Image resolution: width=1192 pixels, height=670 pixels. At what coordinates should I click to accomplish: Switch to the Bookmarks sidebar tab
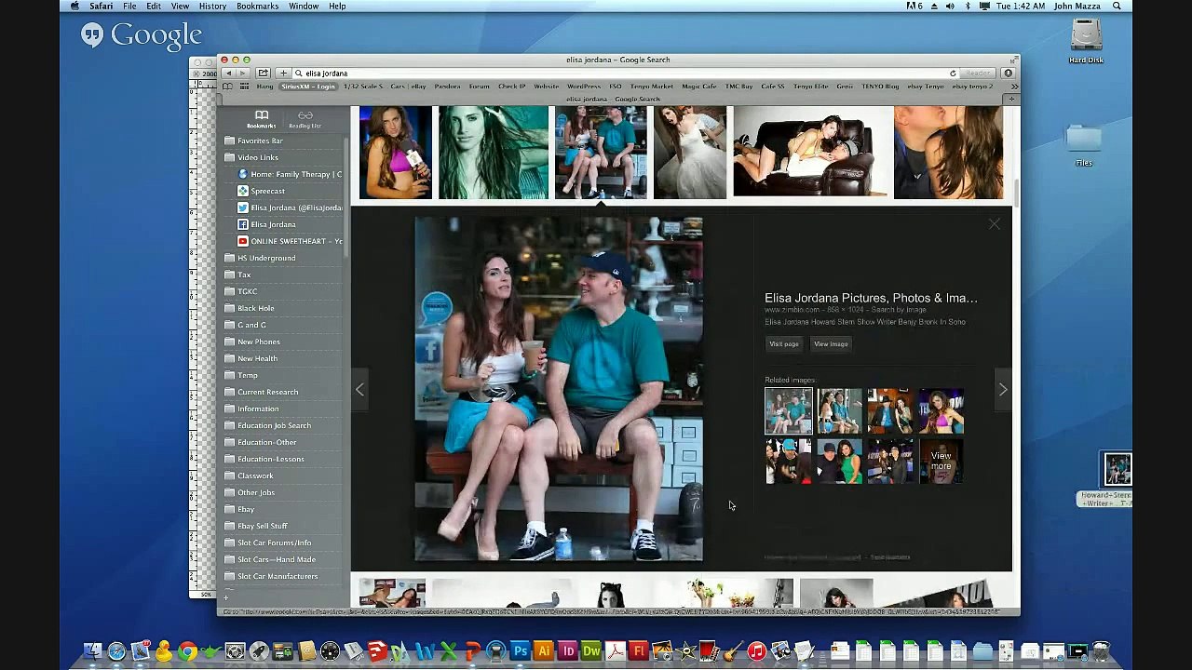point(262,119)
